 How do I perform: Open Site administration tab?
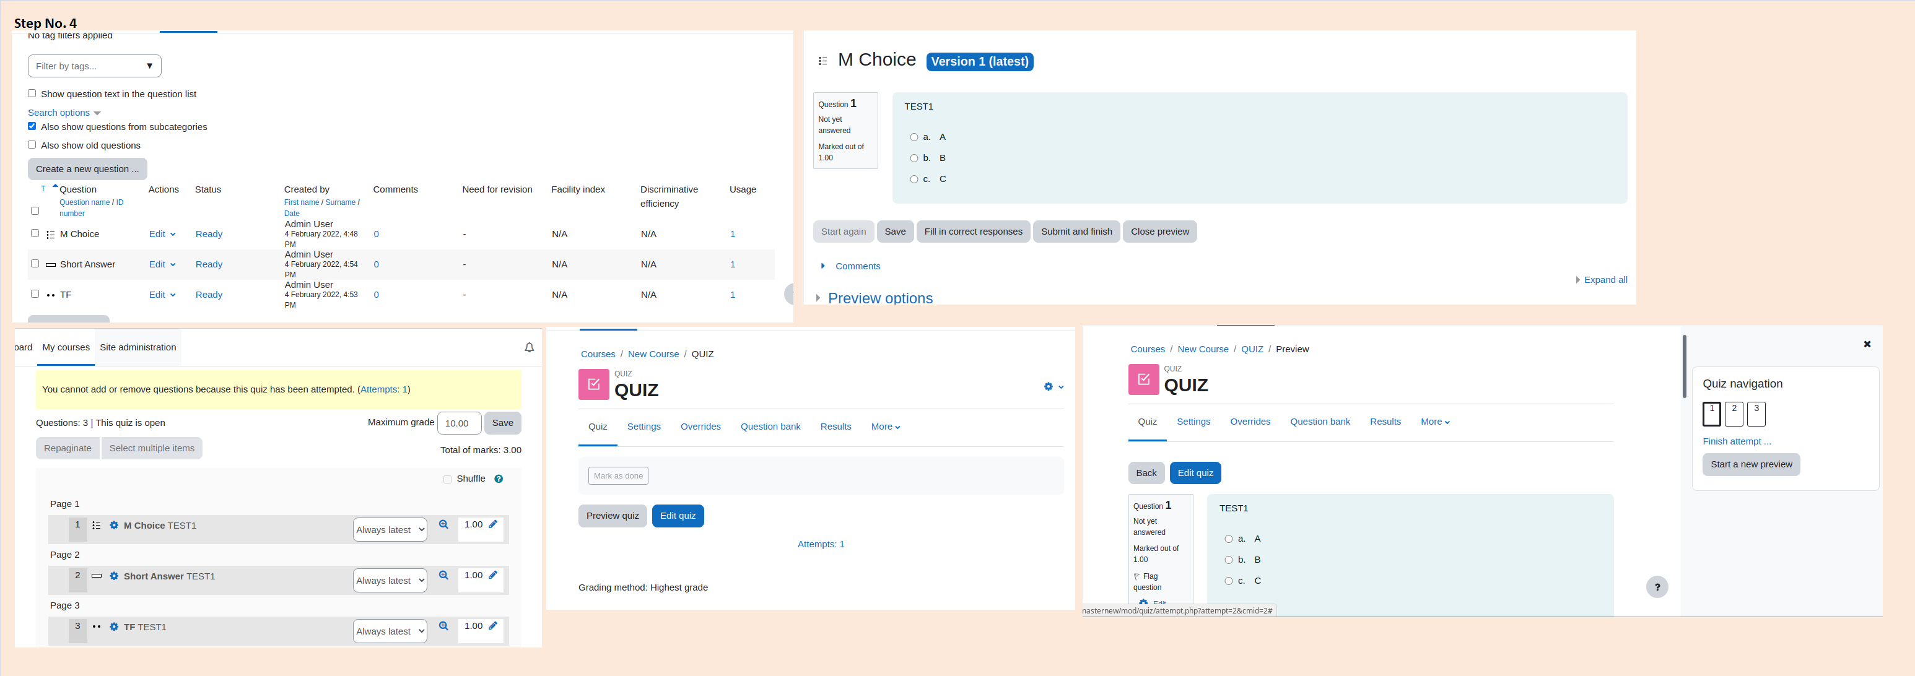pos(138,347)
